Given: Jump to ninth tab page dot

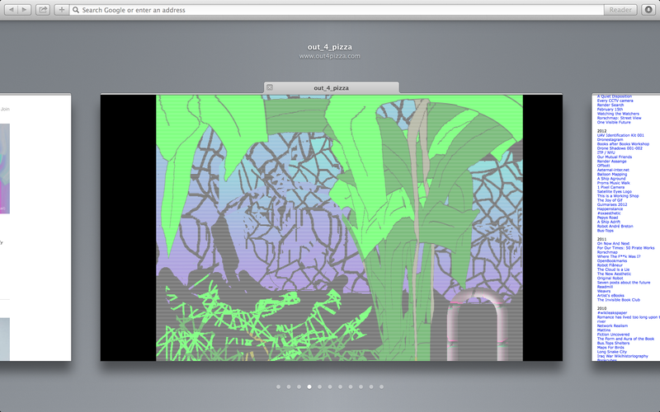Looking at the screenshot, I should (x=361, y=386).
